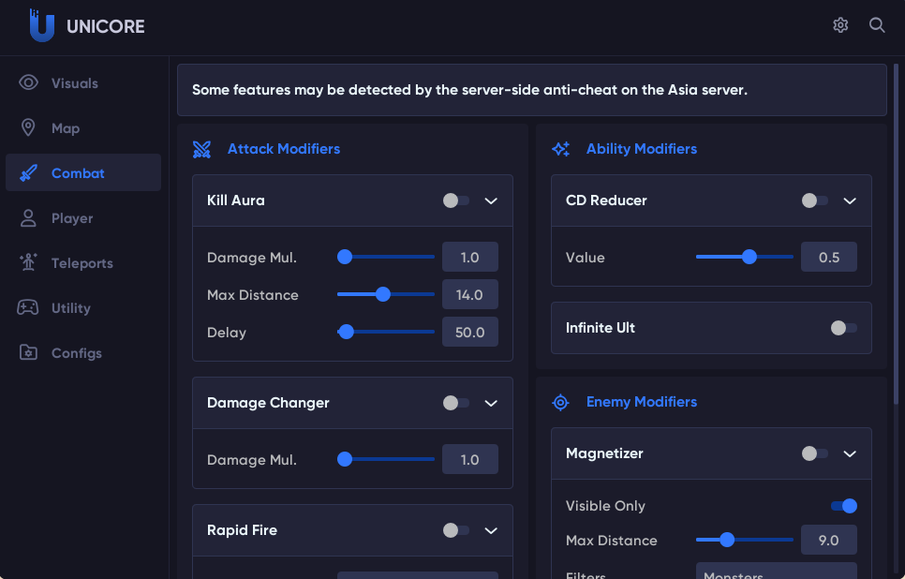This screenshot has width=905, height=579.
Task: Click the sparkle Ability Modifiers icon
Action: [560, 149]
